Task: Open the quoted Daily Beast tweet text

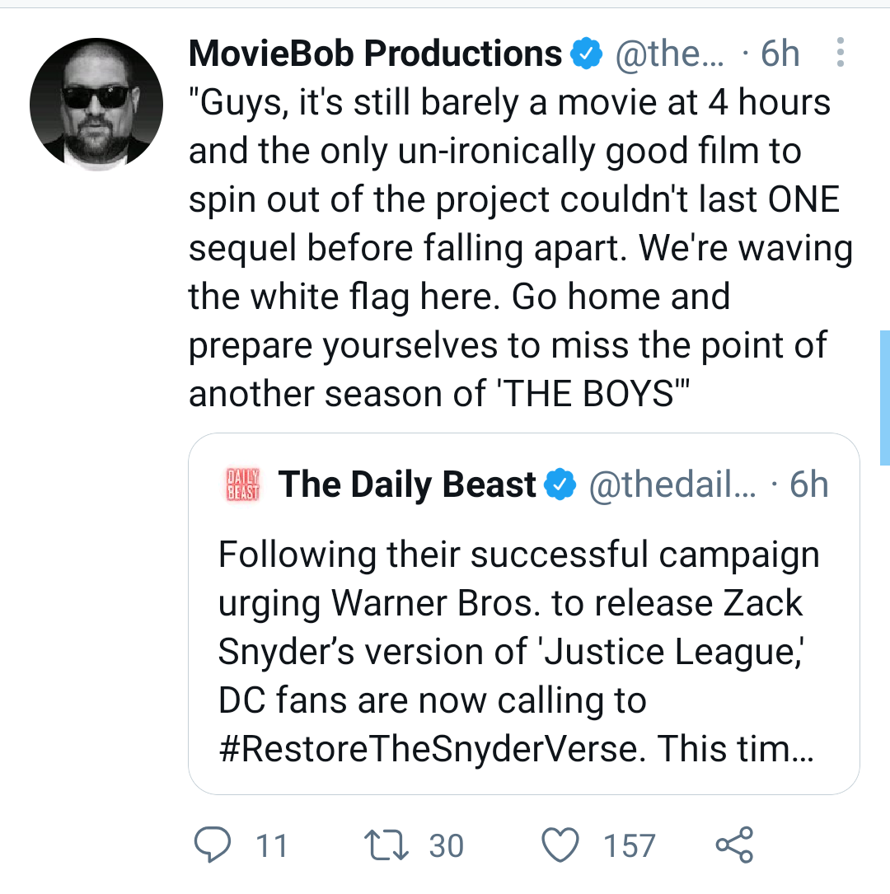Action: [519, 651]
